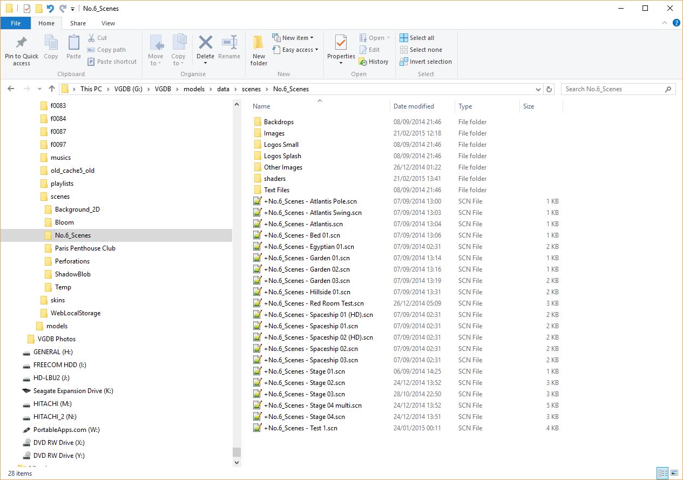
Task: Sort by Date modified column header
Action: (x=414, y=106)
